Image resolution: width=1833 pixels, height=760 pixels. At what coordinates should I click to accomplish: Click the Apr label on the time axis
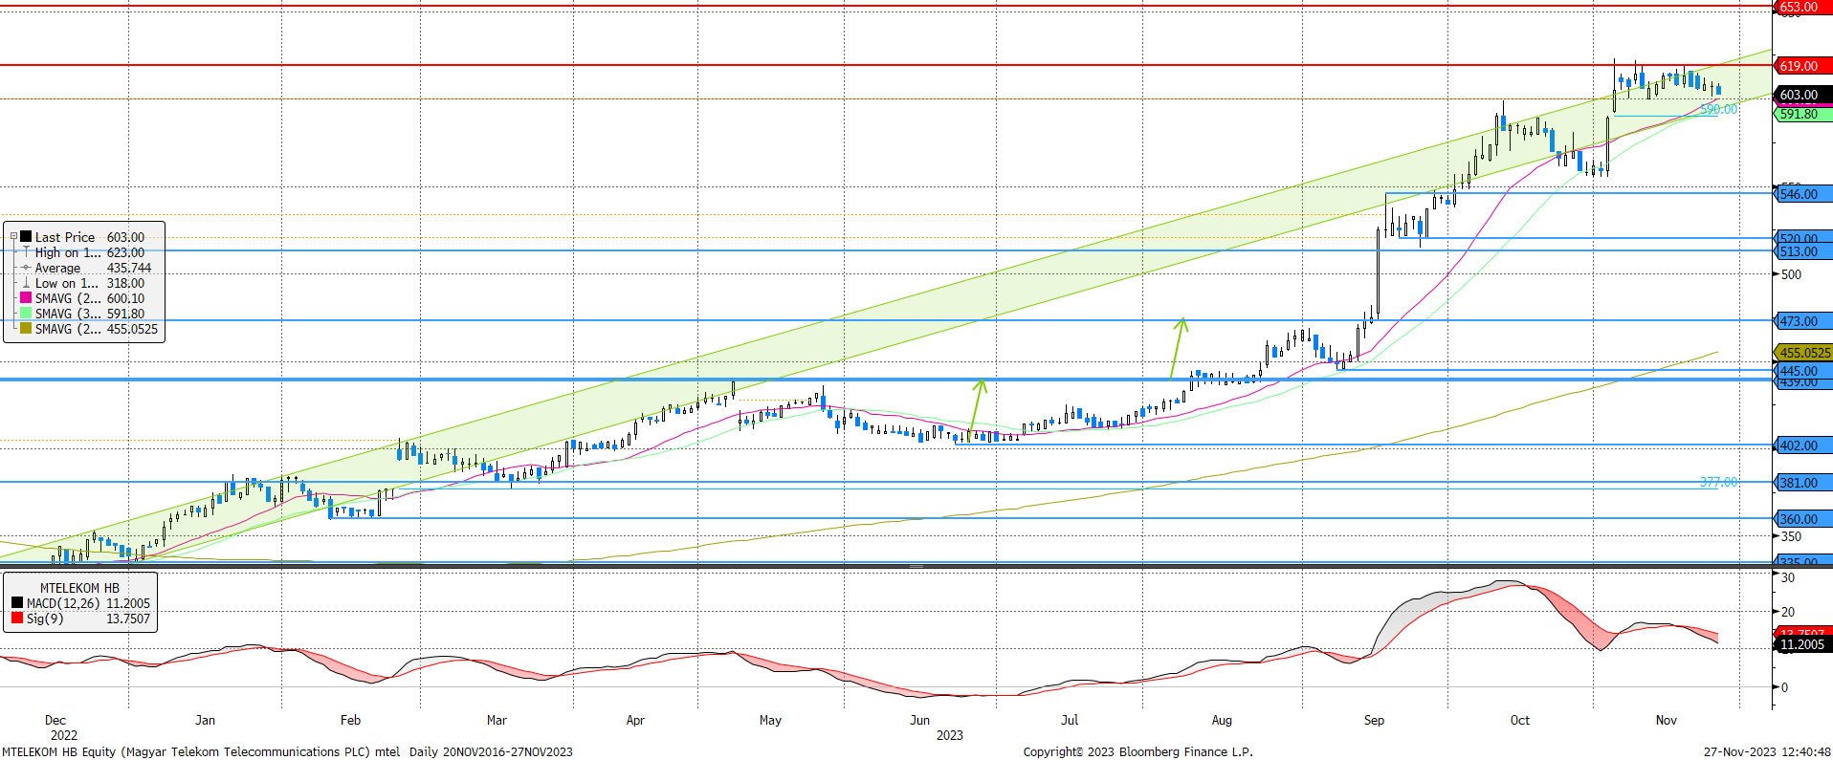click(635, 720)
